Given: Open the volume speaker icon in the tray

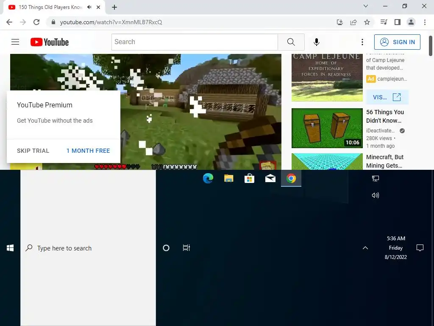Looking at the screenshot, I should point(376,195).
